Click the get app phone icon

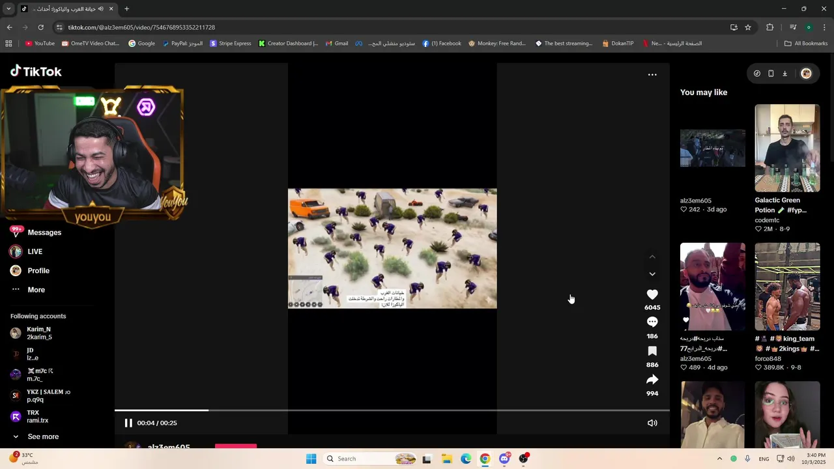(x=771, y=74)
